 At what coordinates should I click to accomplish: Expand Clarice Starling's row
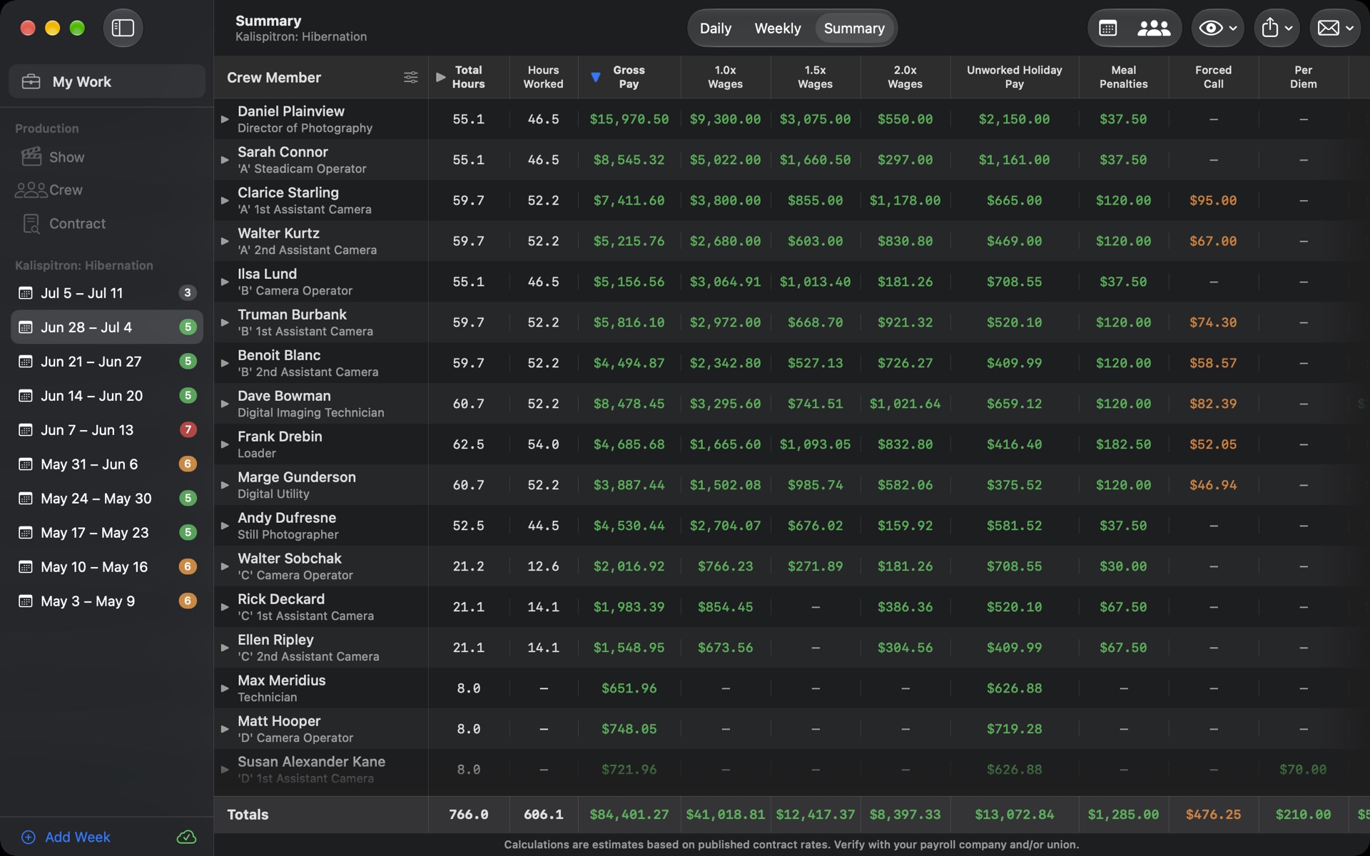point(225,200)
